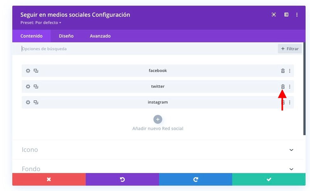
Task: Duplicate the instagram social network item
Action: point(36,102)
